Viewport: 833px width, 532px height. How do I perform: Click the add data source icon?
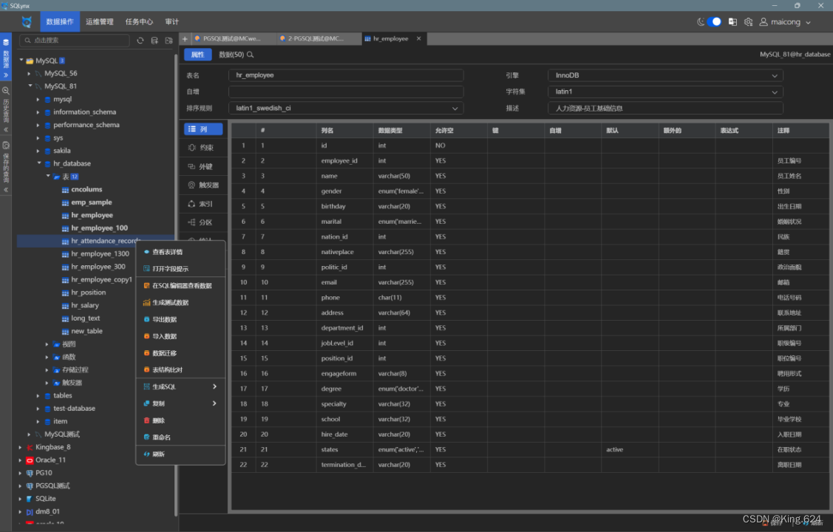pyautogui.click(x=154, y=41)
